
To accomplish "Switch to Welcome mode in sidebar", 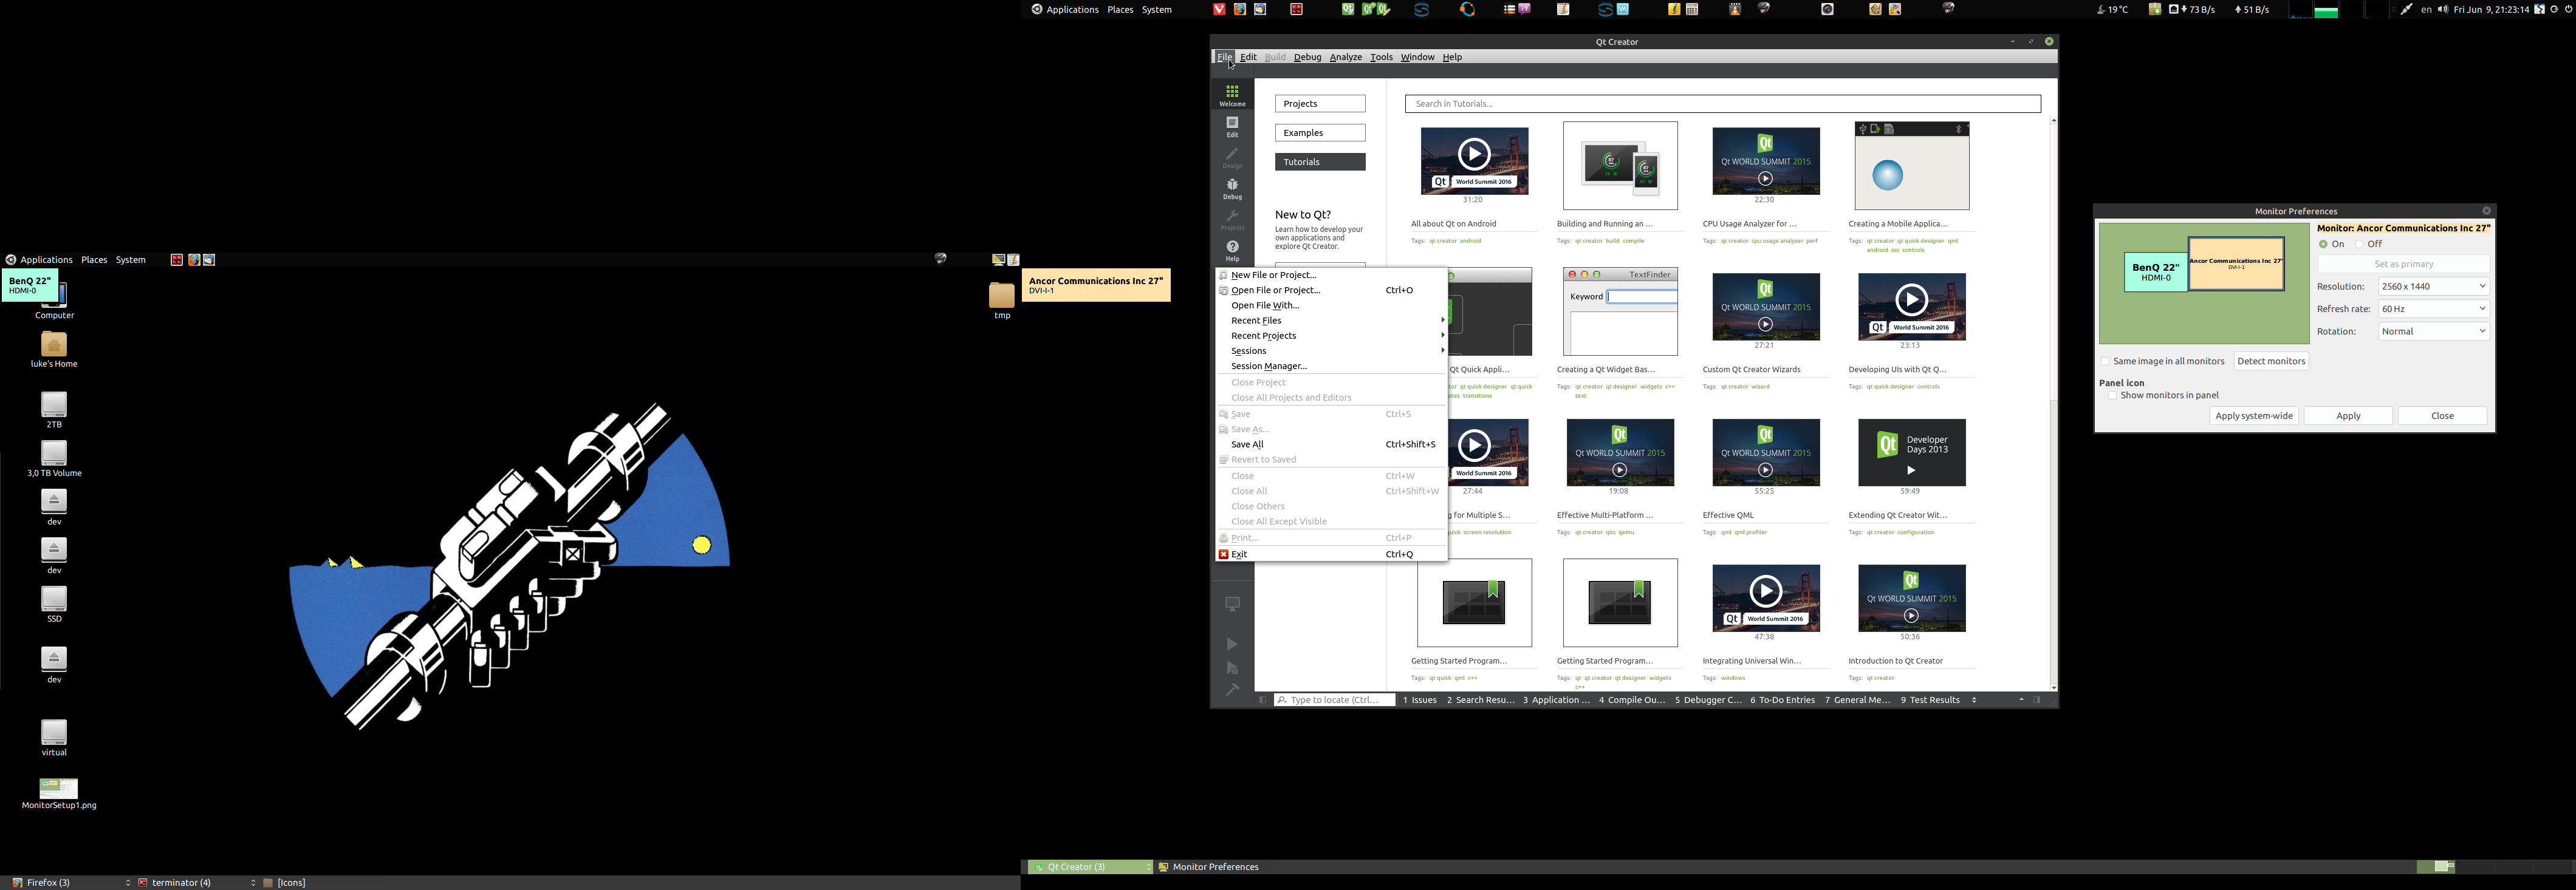I will (x=1232, y=95).
